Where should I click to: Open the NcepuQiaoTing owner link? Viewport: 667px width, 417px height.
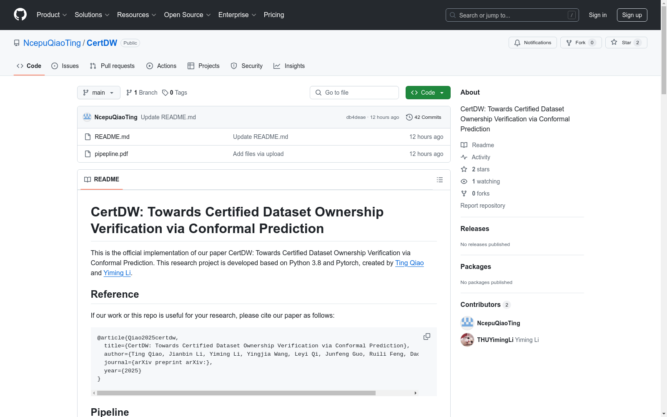(x=52, y=43)
